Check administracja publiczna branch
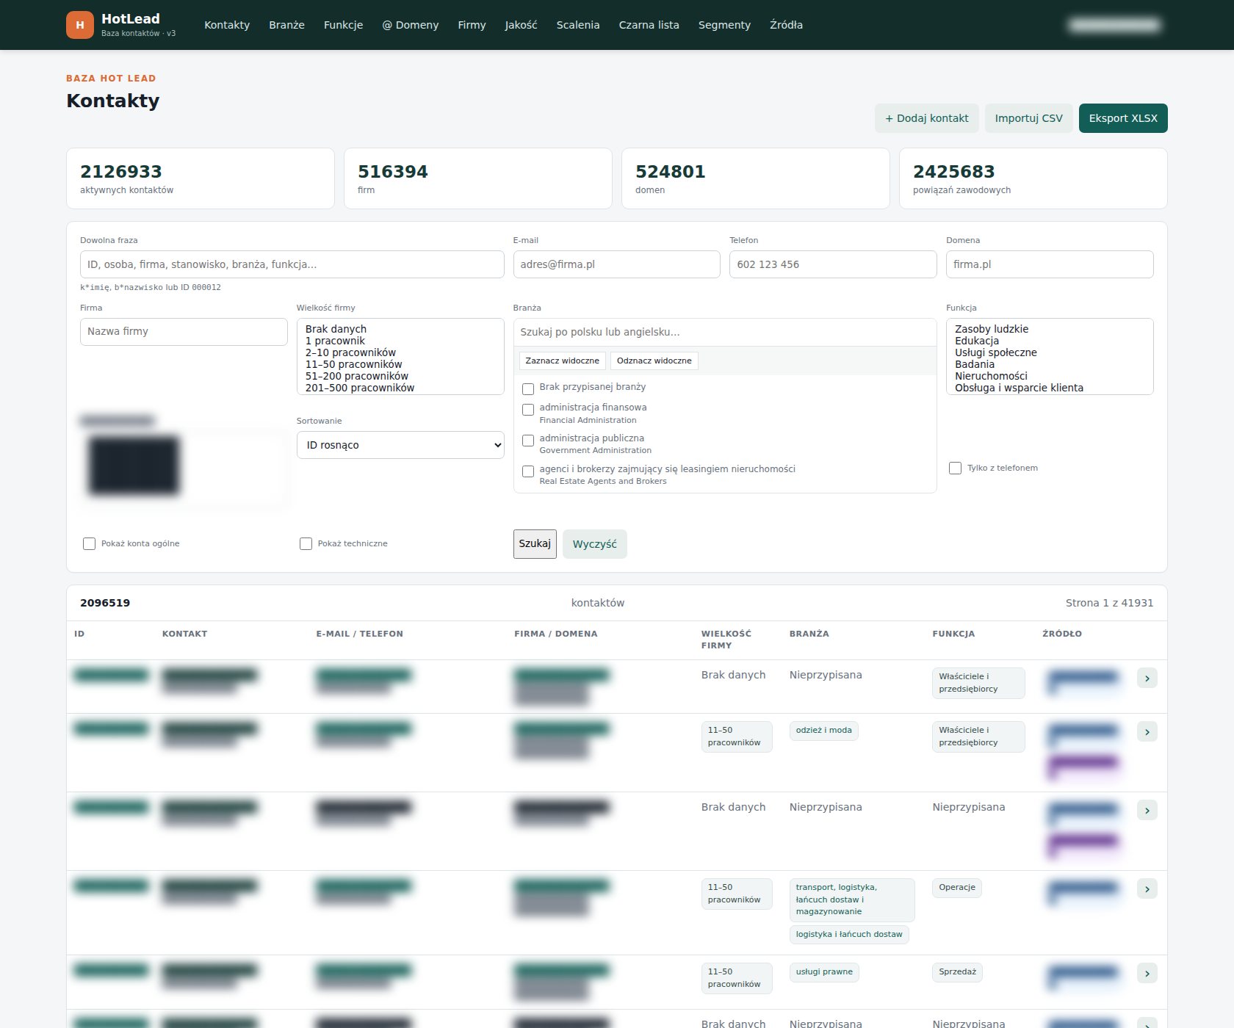Viewport: 1234px width, 1028px height. coord(527,440)
